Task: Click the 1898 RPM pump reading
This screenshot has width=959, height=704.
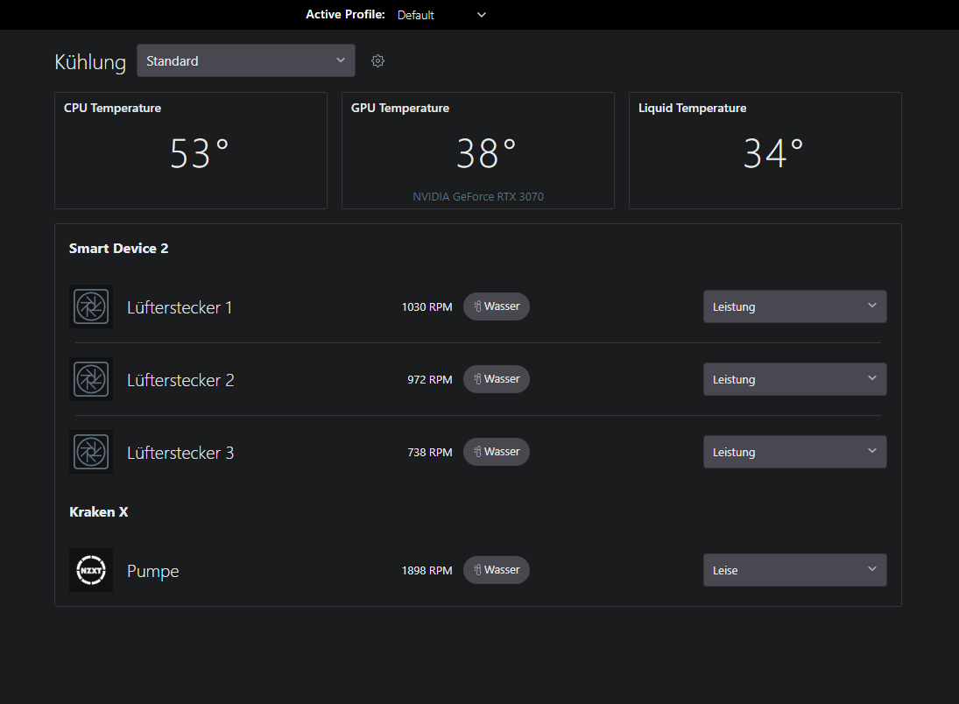Action: (427, 571)
